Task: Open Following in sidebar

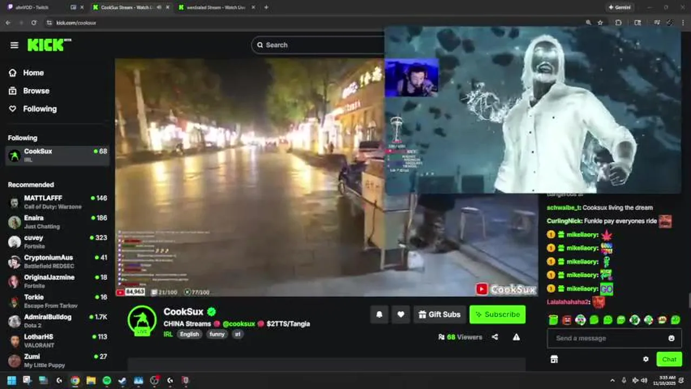Action: [x=39, y=109]
